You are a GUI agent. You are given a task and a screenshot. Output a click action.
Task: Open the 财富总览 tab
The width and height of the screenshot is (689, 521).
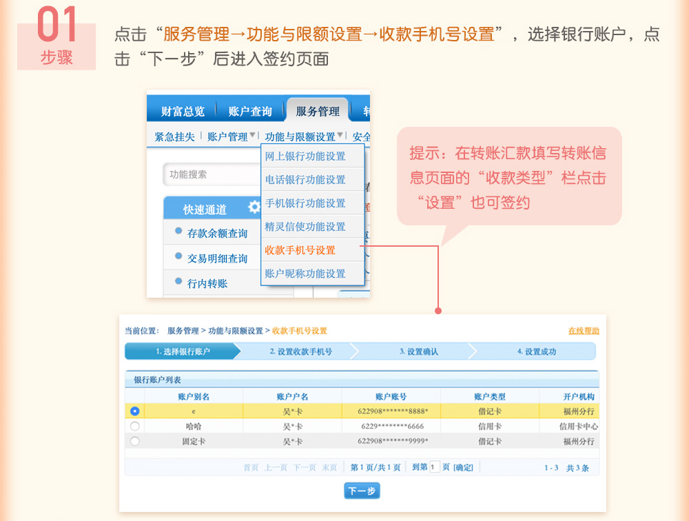click(x=183, y=111)
